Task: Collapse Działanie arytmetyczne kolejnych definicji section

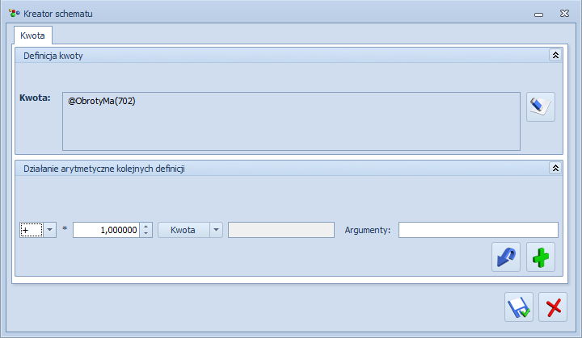Action: 555,169
